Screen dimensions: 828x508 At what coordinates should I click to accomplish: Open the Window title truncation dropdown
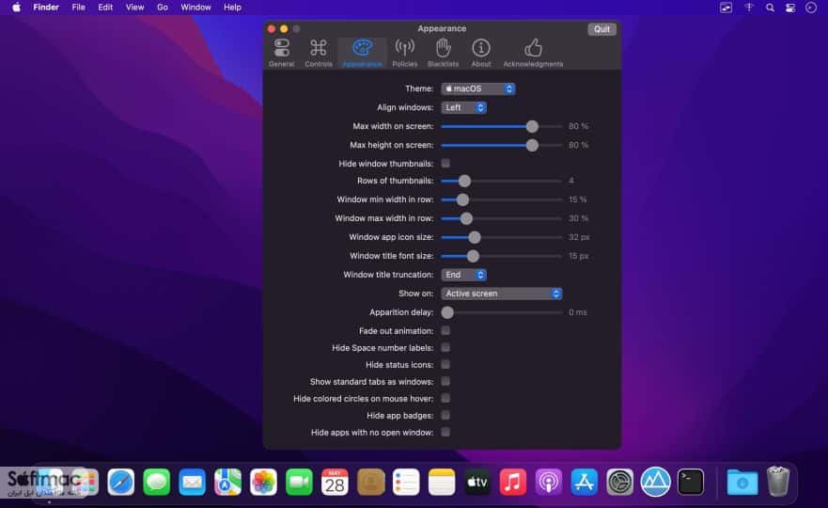(463, 275)
